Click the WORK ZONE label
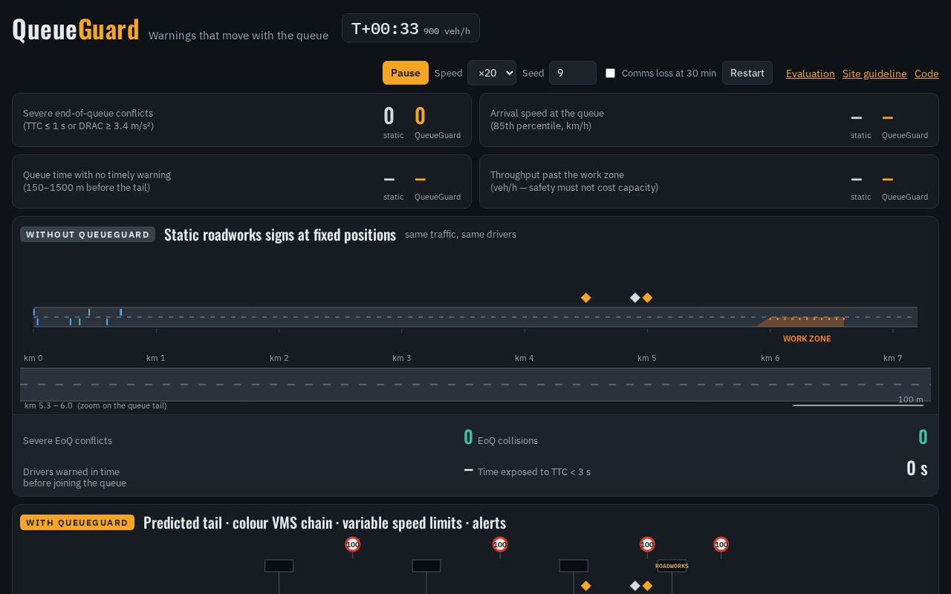 (807, 339)
